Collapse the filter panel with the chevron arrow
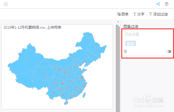Screen dimensions: 174x112 pos(118,22)
